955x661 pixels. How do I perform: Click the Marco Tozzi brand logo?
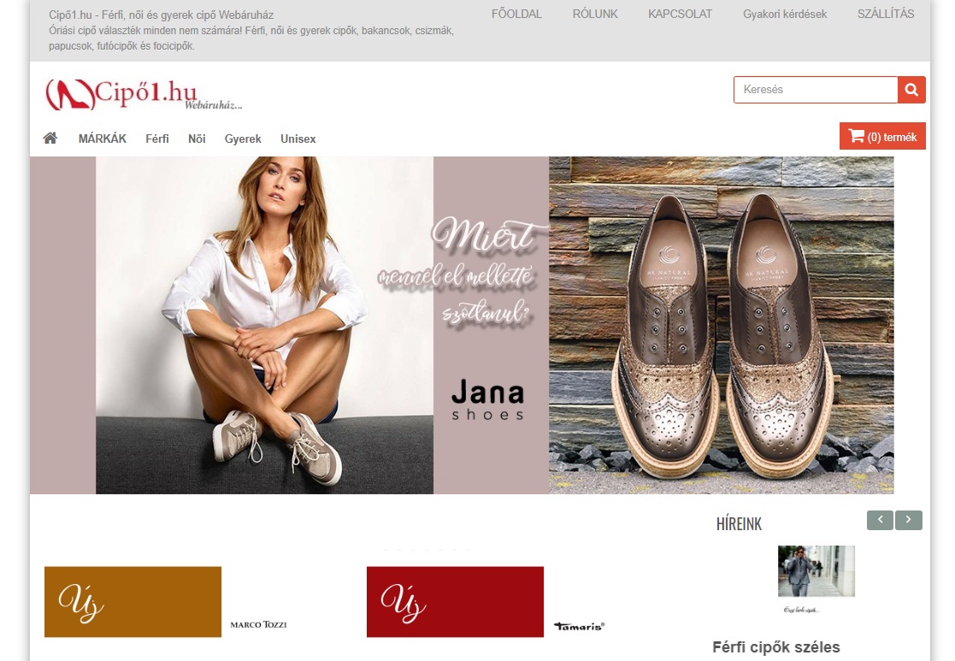pos(258,625)
